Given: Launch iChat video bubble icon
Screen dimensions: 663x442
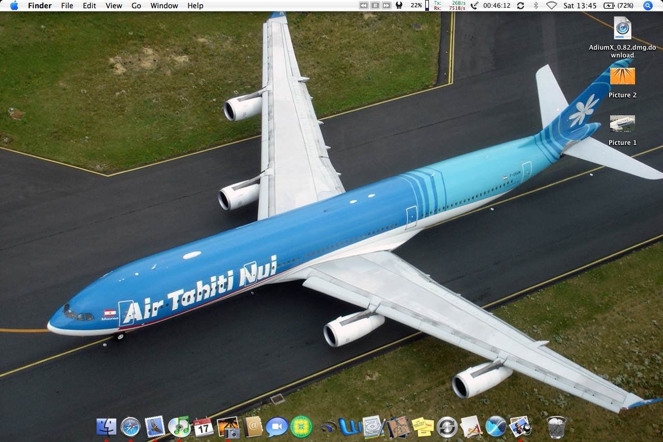Looking at the screenshot, I should tap(277, 427).
